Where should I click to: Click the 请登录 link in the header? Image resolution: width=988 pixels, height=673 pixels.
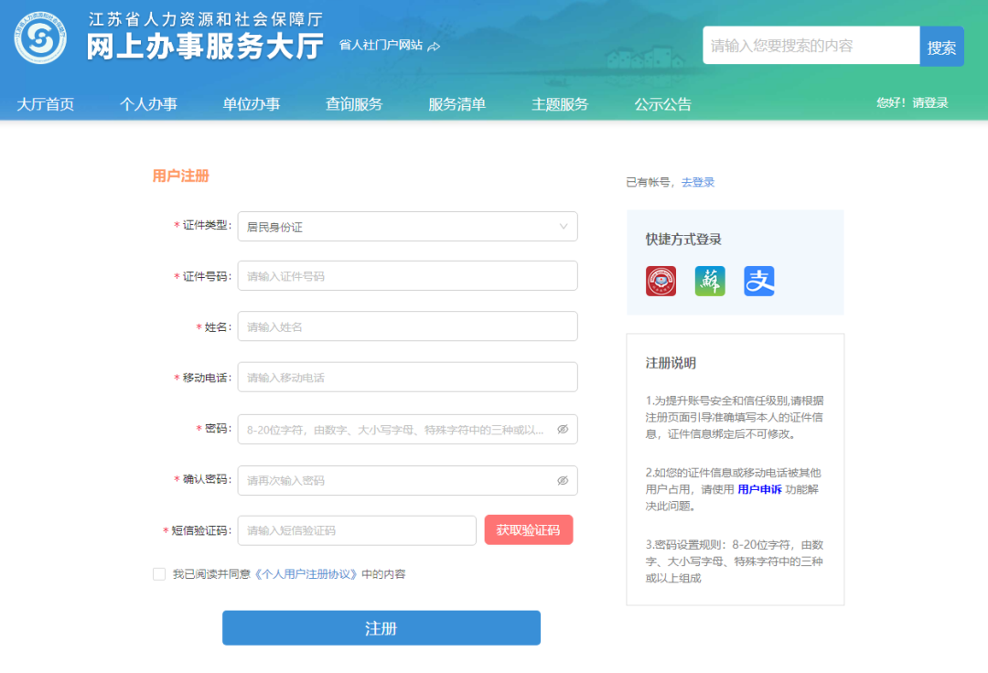[x=930, y=102]
